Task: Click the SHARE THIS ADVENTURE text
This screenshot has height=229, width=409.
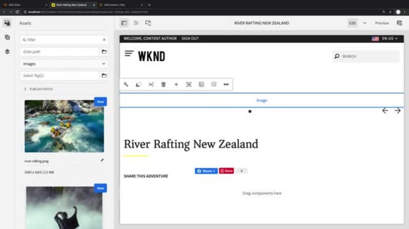Action: tap(146, 176)
